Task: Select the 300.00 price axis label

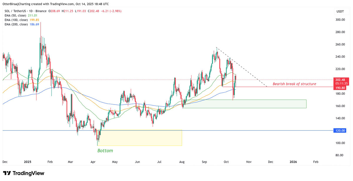Action: tap(340, 20)
